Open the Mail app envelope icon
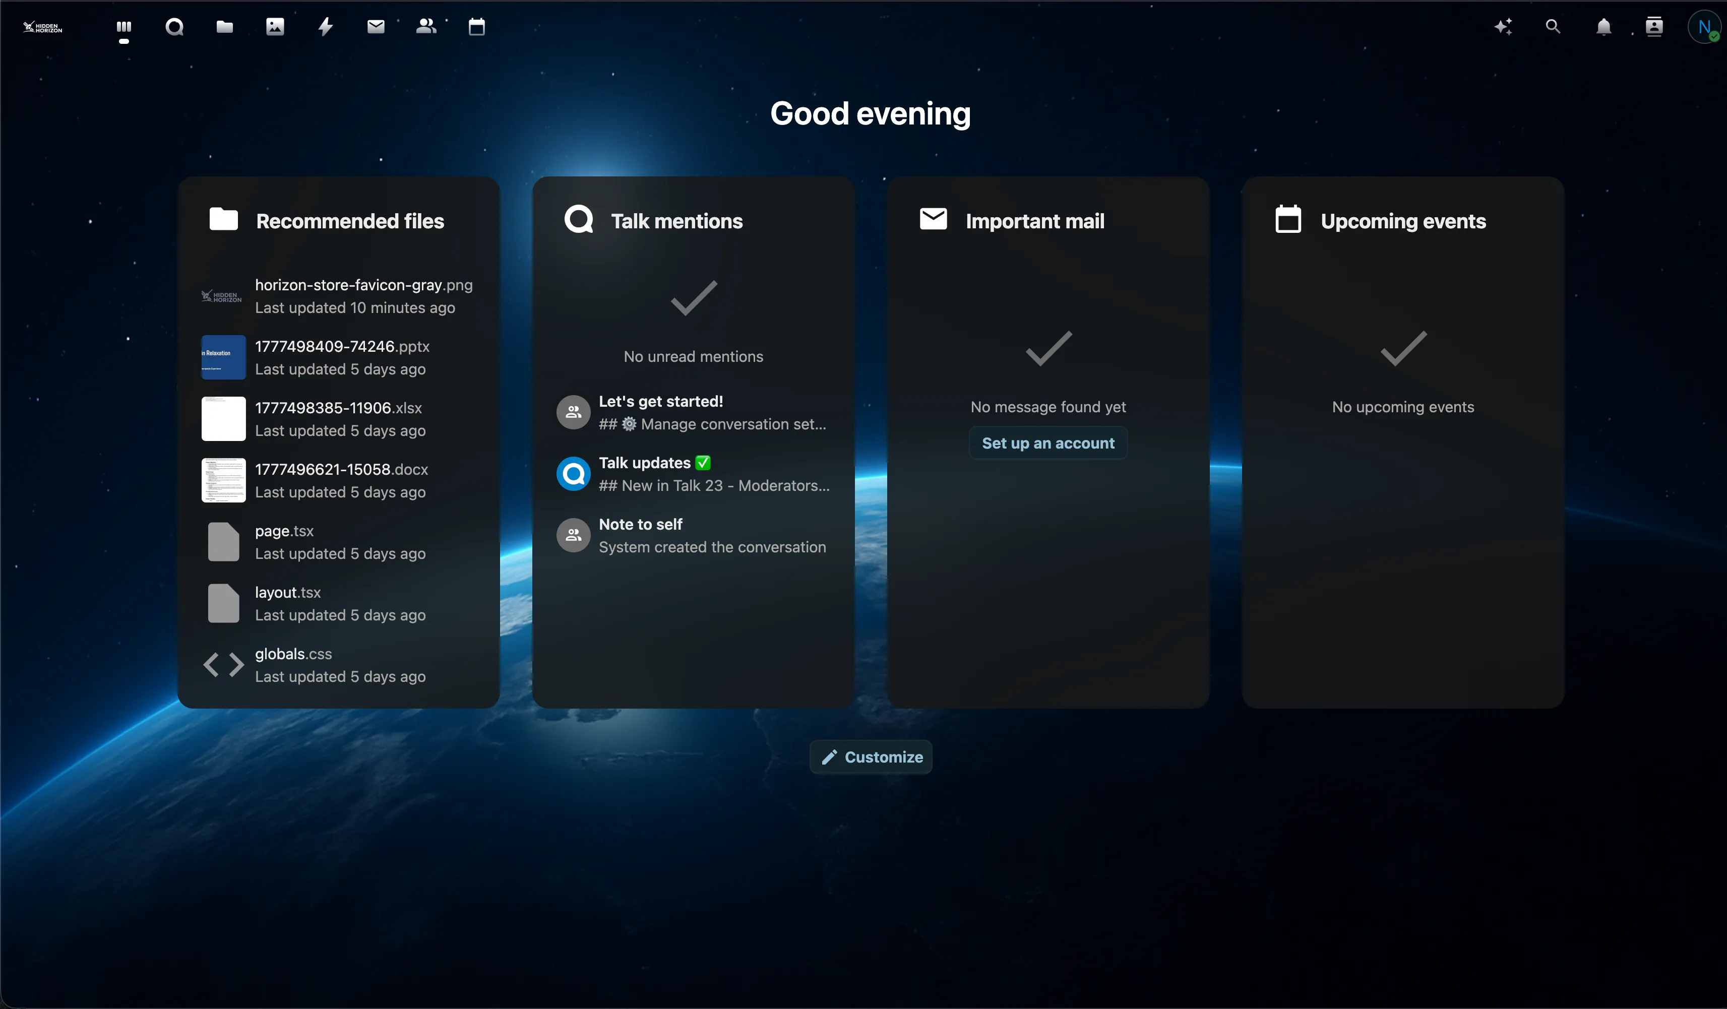The height and width of the screenshot is (1009, 1727). tap(376, 27)
